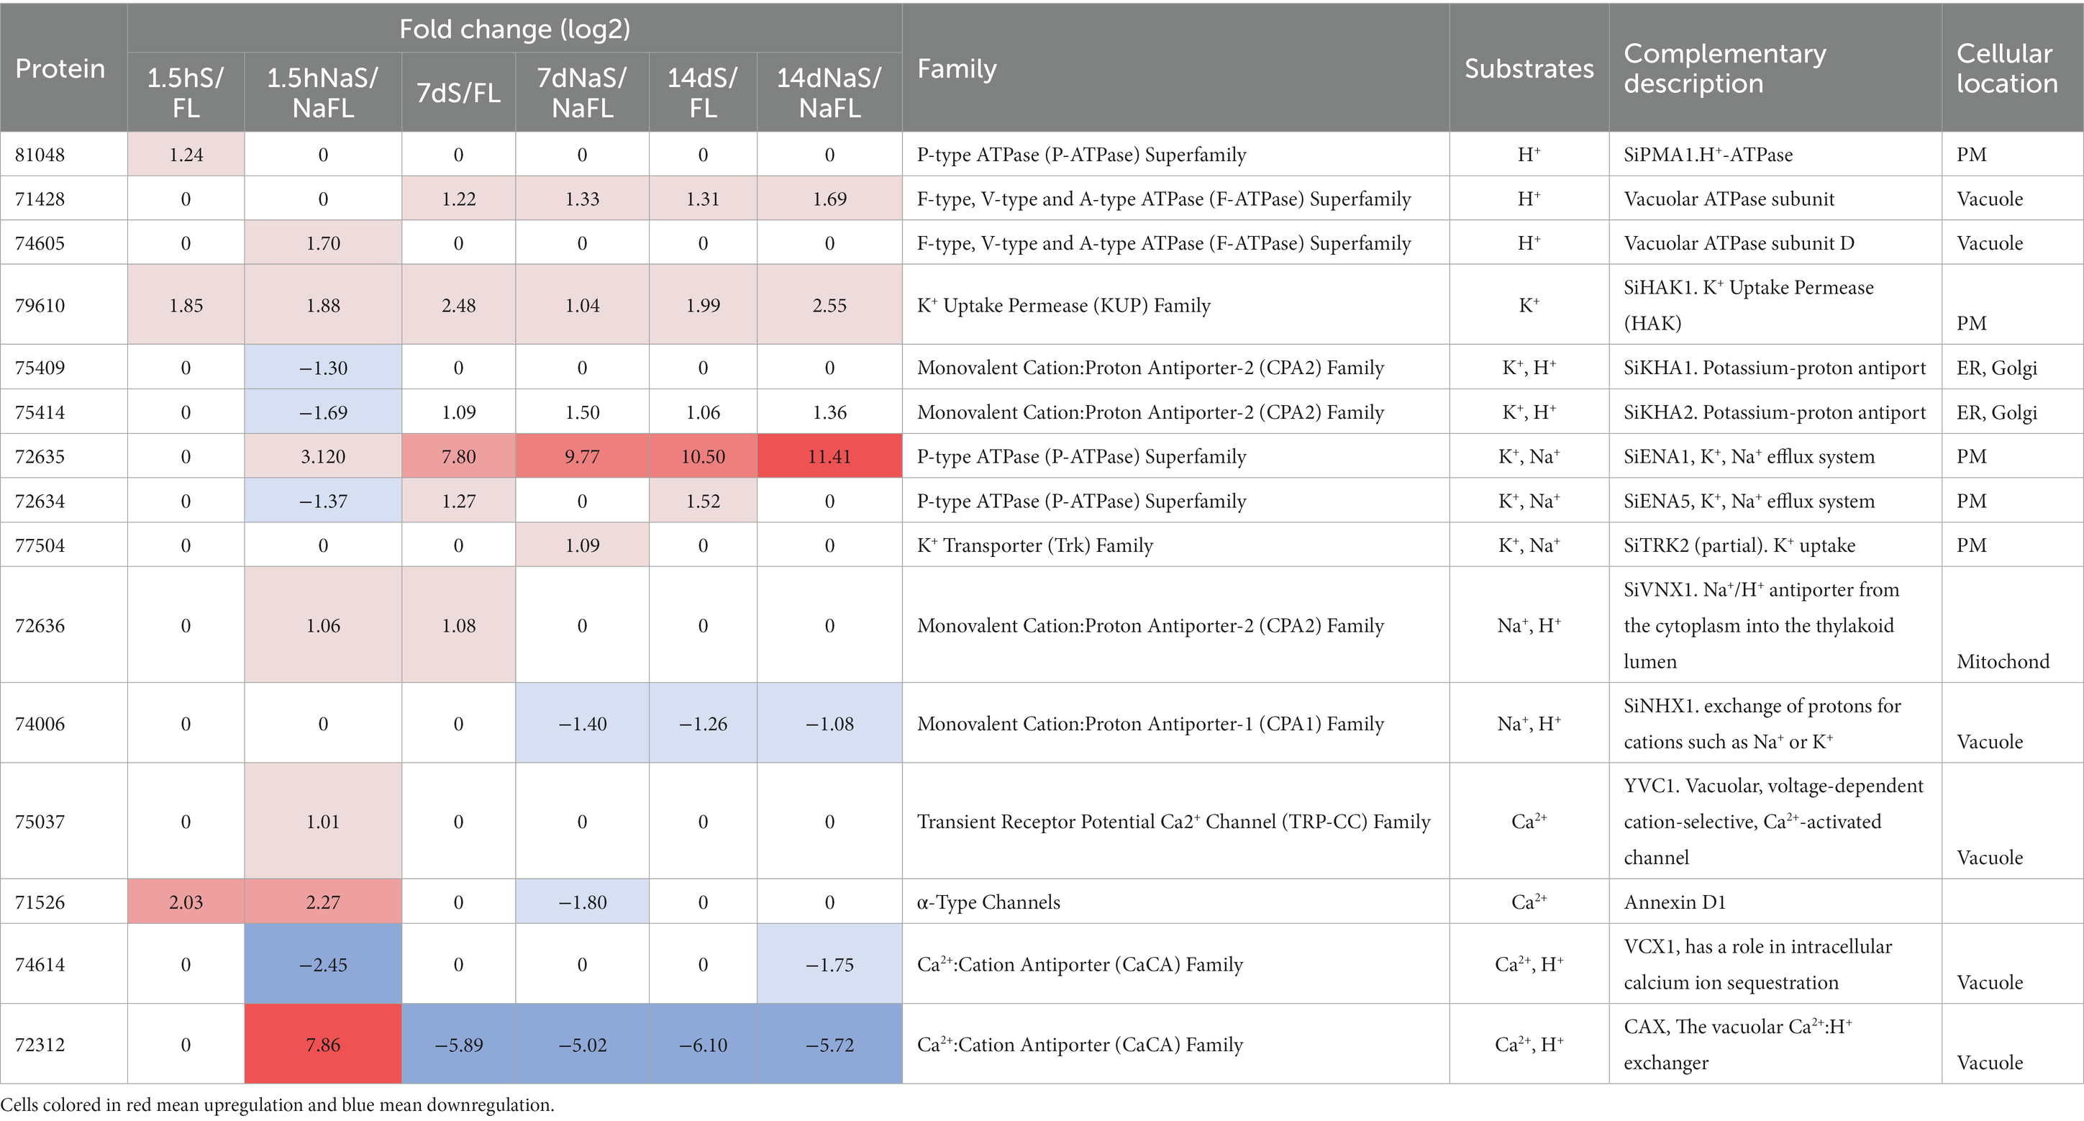This screenshot has height=1121, width=2084.
Task: Click the dark red 7.86 cell
Action: (x=323, y=1044)
